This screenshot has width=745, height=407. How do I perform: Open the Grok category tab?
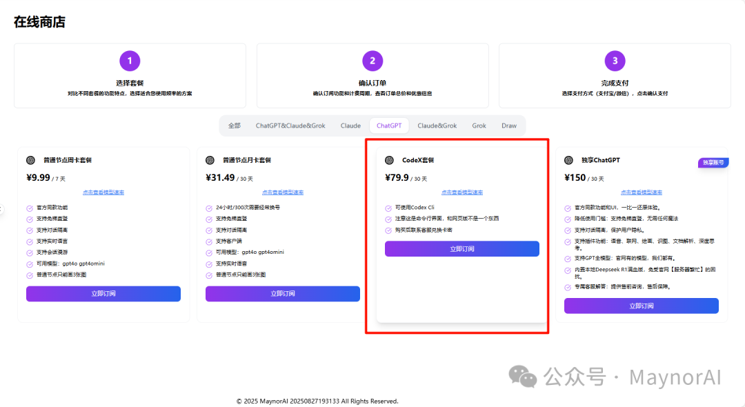(479, 126)
